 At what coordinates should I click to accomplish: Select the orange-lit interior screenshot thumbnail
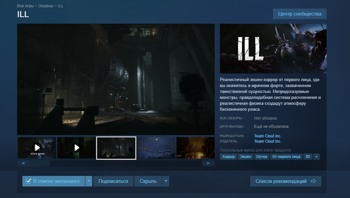tap(196, 148)
